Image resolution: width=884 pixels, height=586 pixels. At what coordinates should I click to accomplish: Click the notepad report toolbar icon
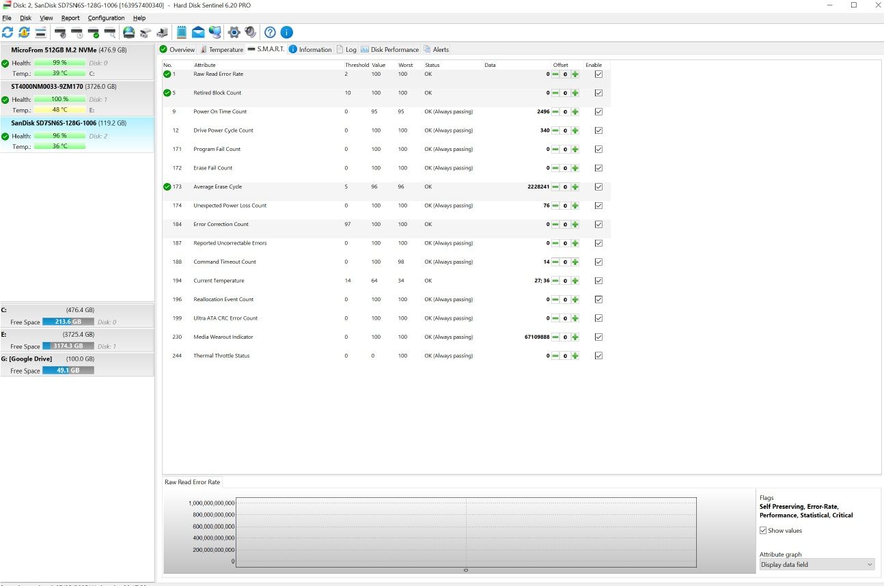click(182, 32)
